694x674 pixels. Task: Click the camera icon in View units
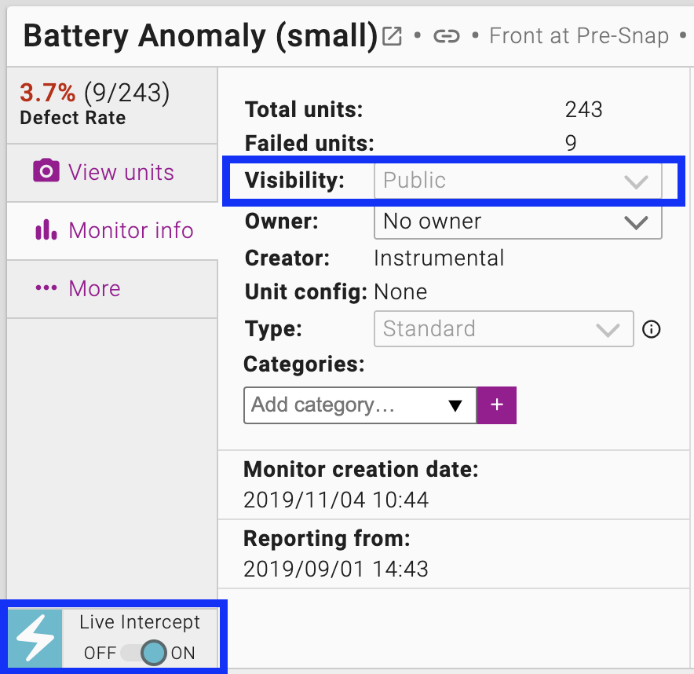46,171
